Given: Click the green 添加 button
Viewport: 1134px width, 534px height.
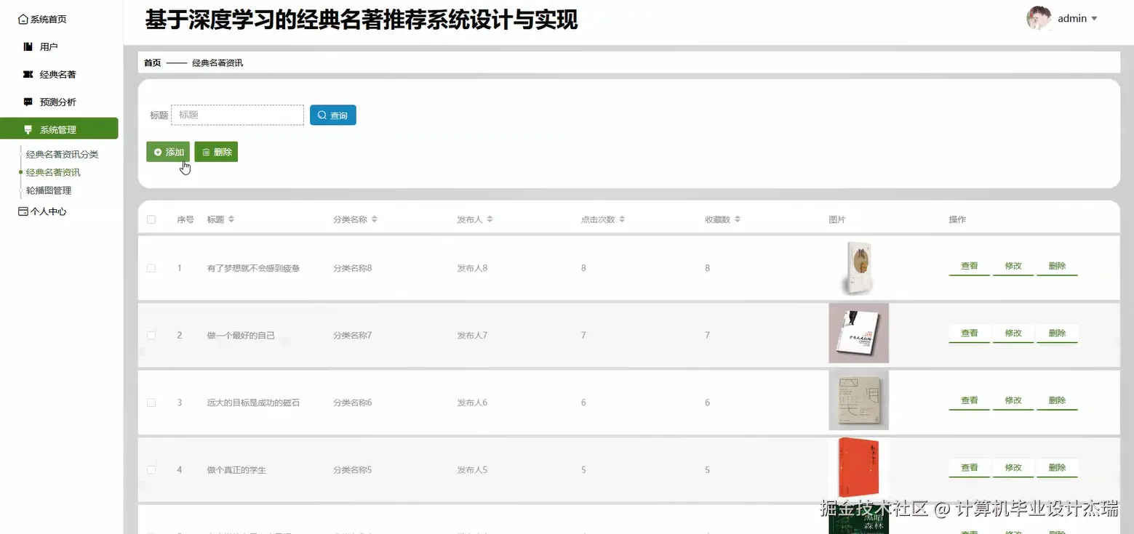Looking at the screenshot, I should [168, 152].
